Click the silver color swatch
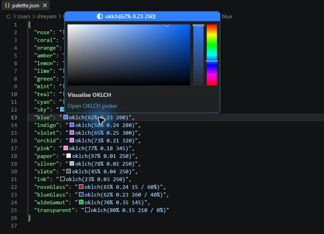 click(x=72, y=163)
